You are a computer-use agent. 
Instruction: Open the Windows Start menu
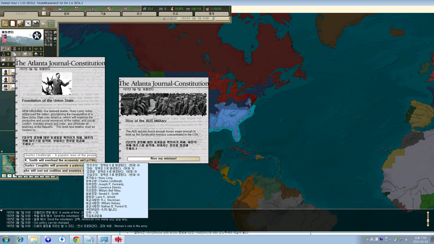(x=6, y=240)
